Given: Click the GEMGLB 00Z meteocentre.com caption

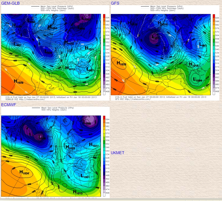Looking at the screenshot, I should coord(25,99).
